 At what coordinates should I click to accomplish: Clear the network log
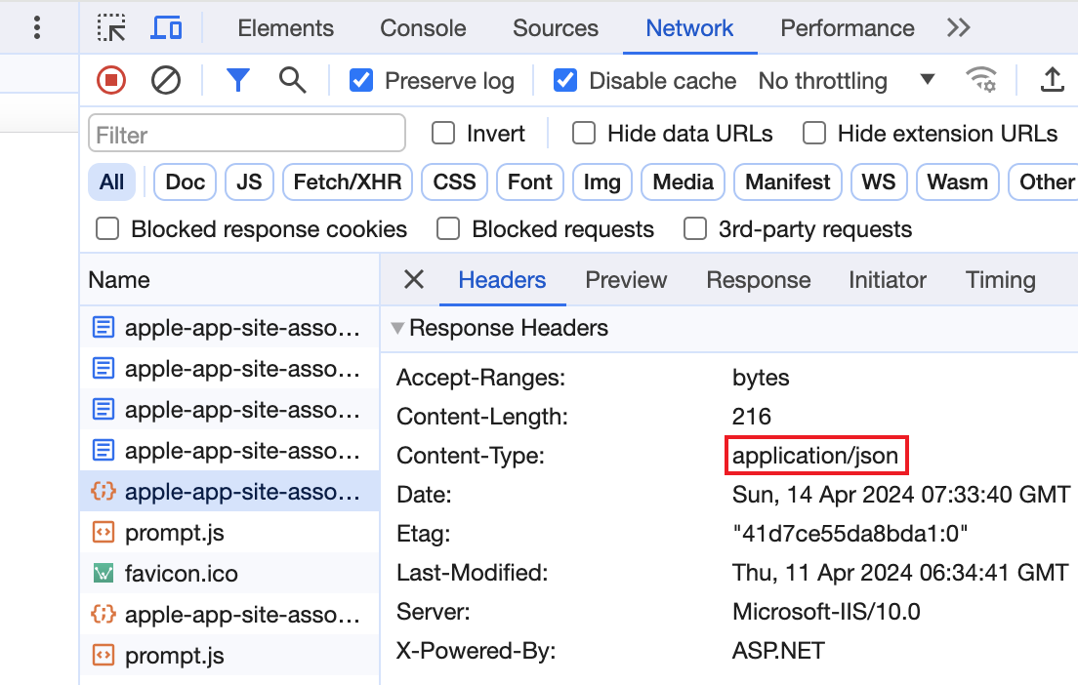click(166, 80)
